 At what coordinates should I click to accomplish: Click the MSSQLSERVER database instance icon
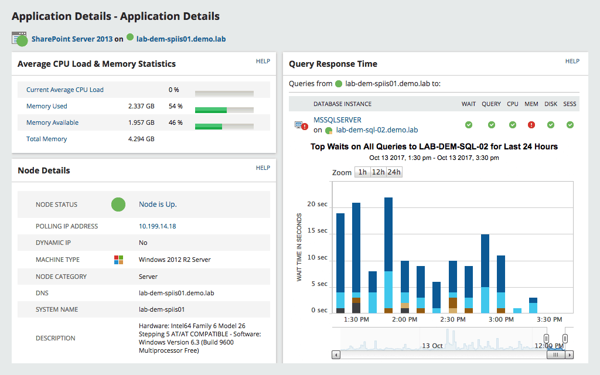pos(301,125)
